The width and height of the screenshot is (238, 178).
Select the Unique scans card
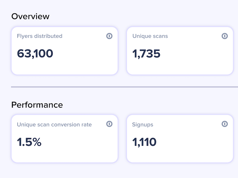[180, 51]
